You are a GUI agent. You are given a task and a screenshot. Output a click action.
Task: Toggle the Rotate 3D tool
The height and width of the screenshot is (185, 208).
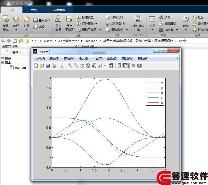(88, 65)
